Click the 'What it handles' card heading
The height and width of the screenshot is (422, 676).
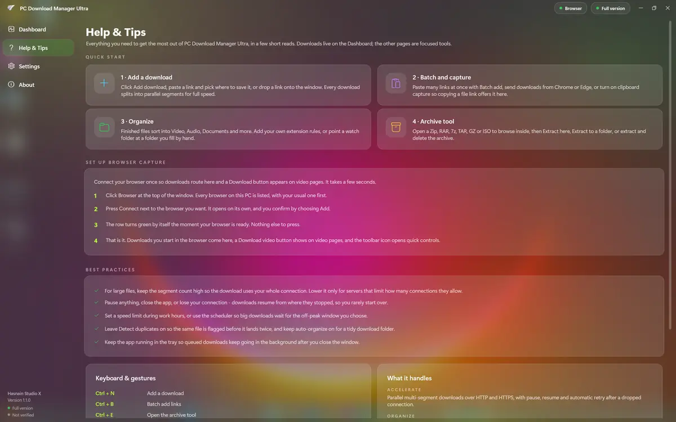[x=410, y=378]
